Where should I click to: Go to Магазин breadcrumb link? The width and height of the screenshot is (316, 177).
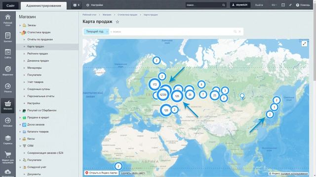point(107,15)
